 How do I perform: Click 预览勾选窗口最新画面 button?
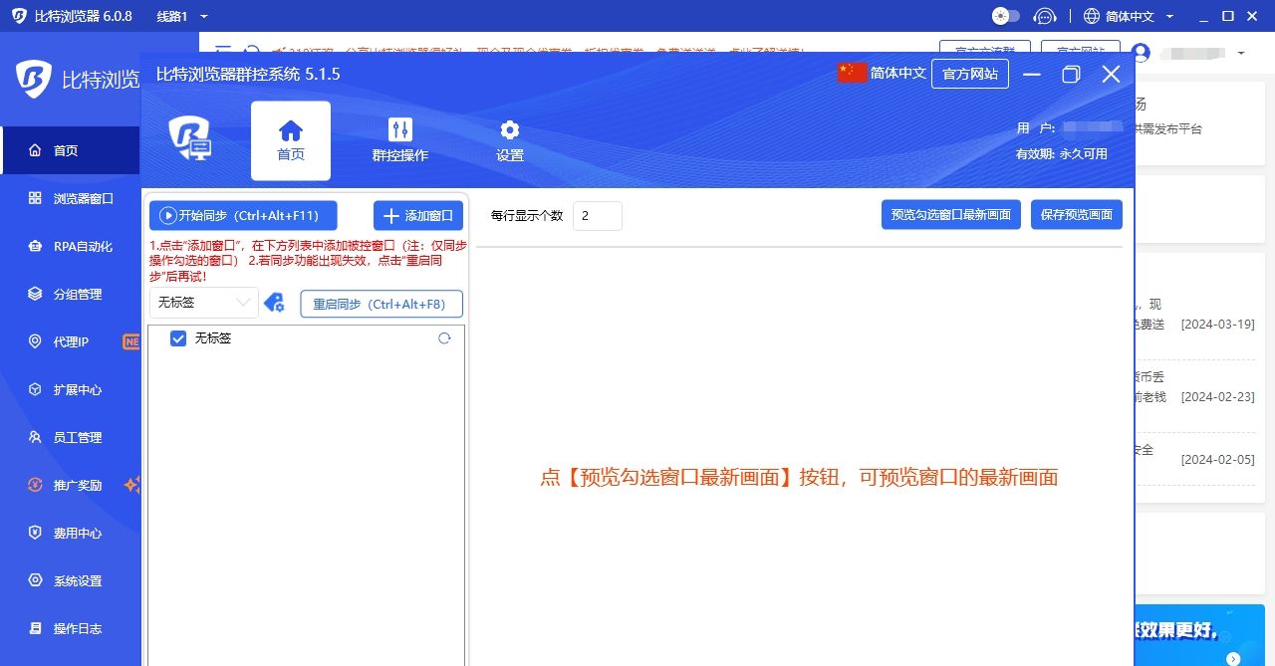(951, 215)
